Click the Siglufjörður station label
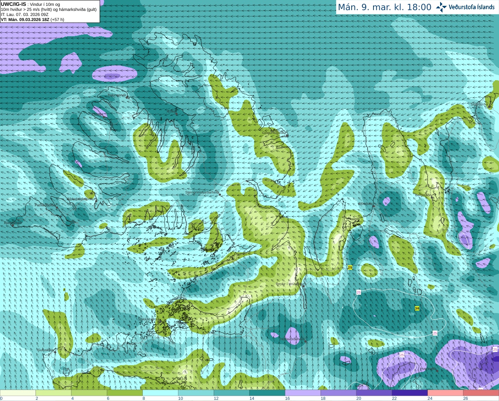The image size is (499, 401). (480, 104)
